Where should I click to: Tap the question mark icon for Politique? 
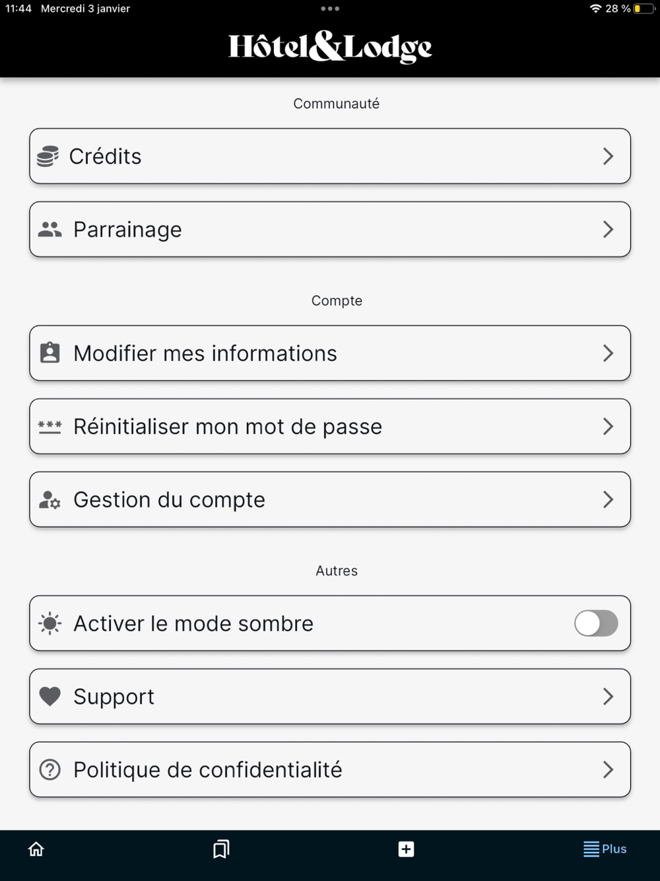[x=50, y=769]
